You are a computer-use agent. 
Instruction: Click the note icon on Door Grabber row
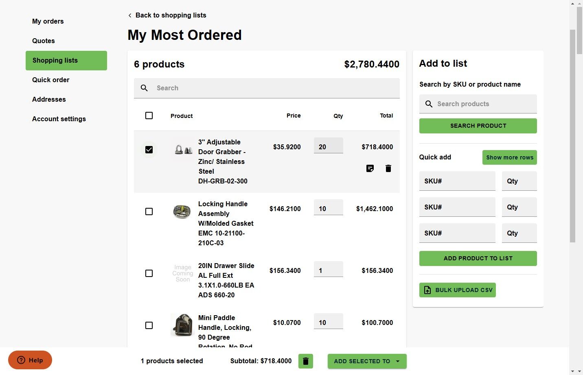[x=370, y=168]
